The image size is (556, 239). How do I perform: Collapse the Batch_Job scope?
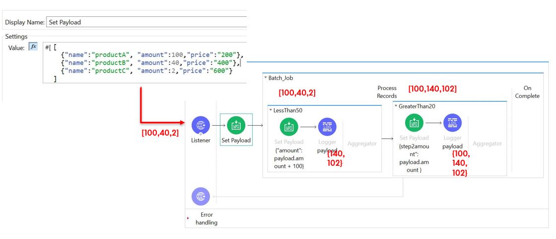266,78
